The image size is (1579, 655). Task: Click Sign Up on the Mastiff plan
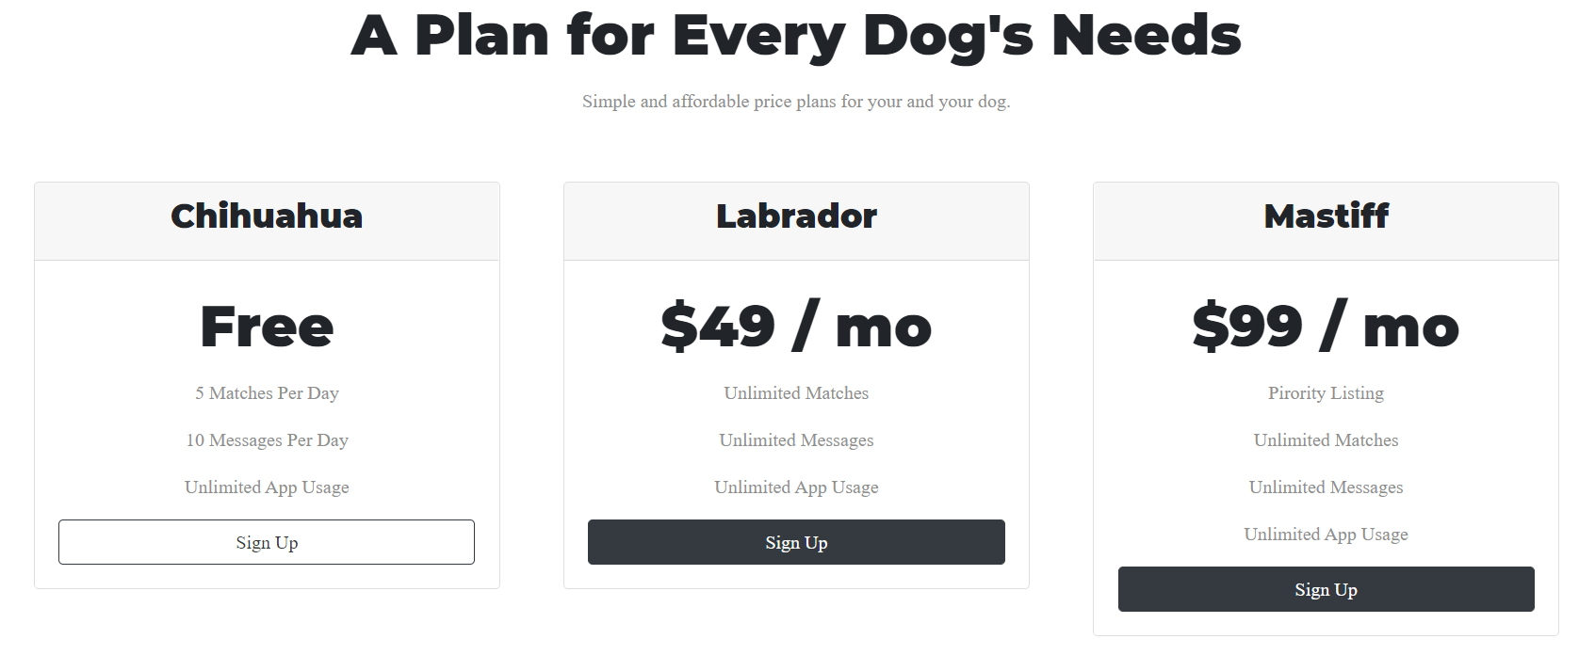(x=1326, y=588)
